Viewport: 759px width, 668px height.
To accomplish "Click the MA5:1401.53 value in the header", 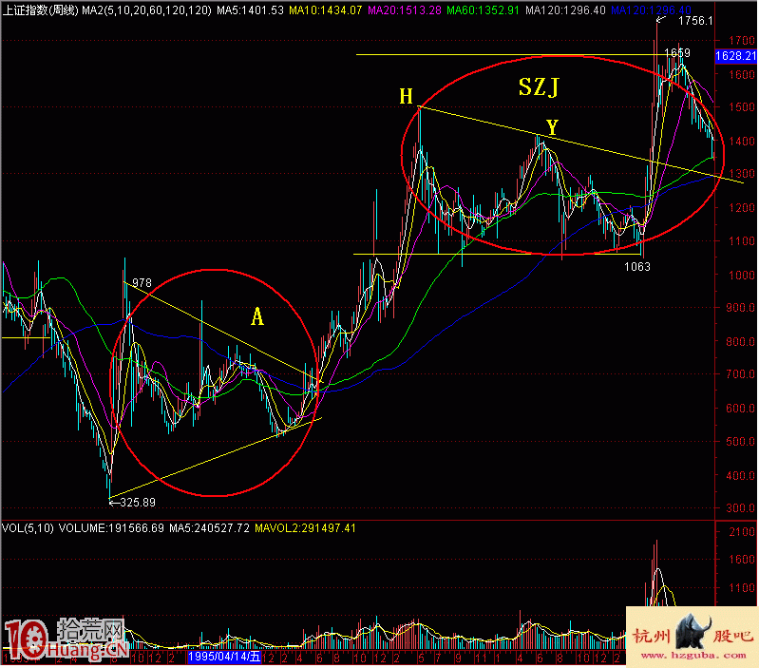I will 250,10.
